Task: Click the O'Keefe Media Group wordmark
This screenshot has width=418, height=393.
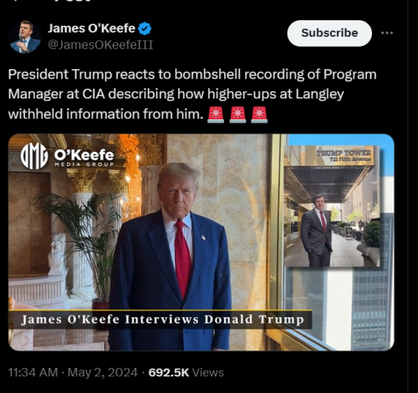Action: pos(84,158)
